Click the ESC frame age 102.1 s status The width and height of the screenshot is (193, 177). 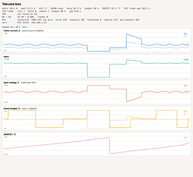tap(137, 8)
